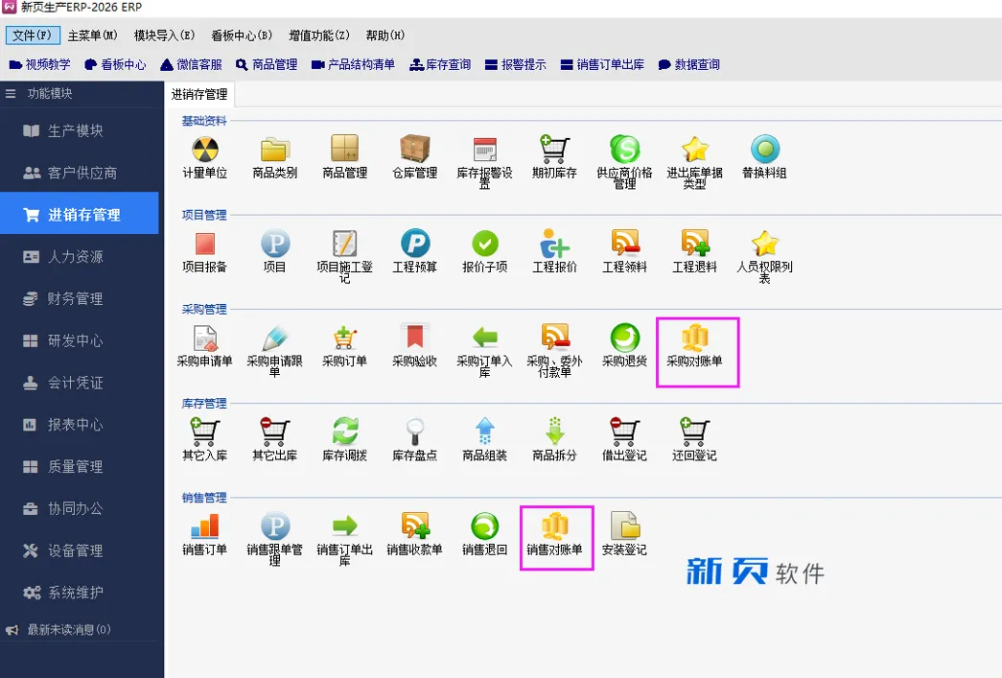Open 采购、委外付款单 icon
Viewport: 1002px width, 678px height.
[554, 338]
